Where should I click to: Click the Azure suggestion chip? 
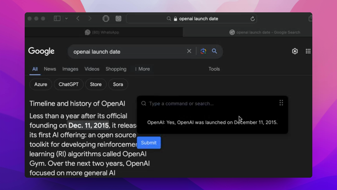(41, 84)
